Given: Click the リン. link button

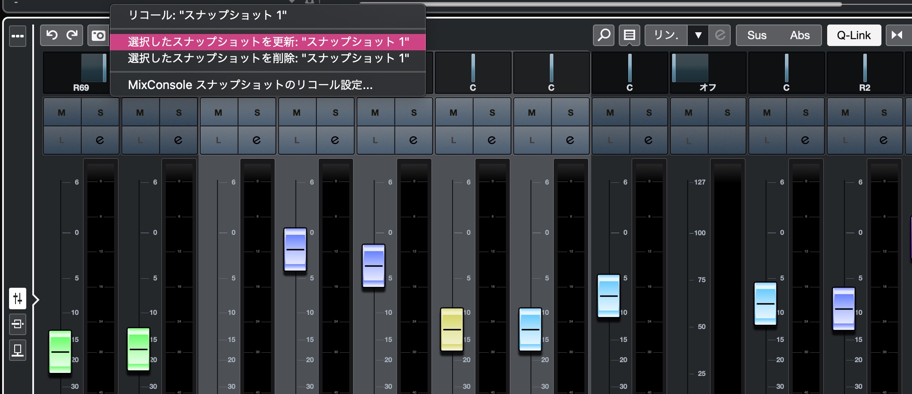Looking at the screenshot, I should [666, 35].
